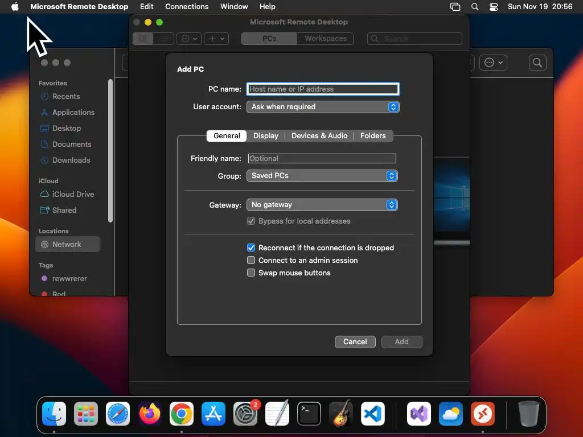Open System Settings dock icon
The width and height of the screenshot is (583, 437).
[245, 414]
